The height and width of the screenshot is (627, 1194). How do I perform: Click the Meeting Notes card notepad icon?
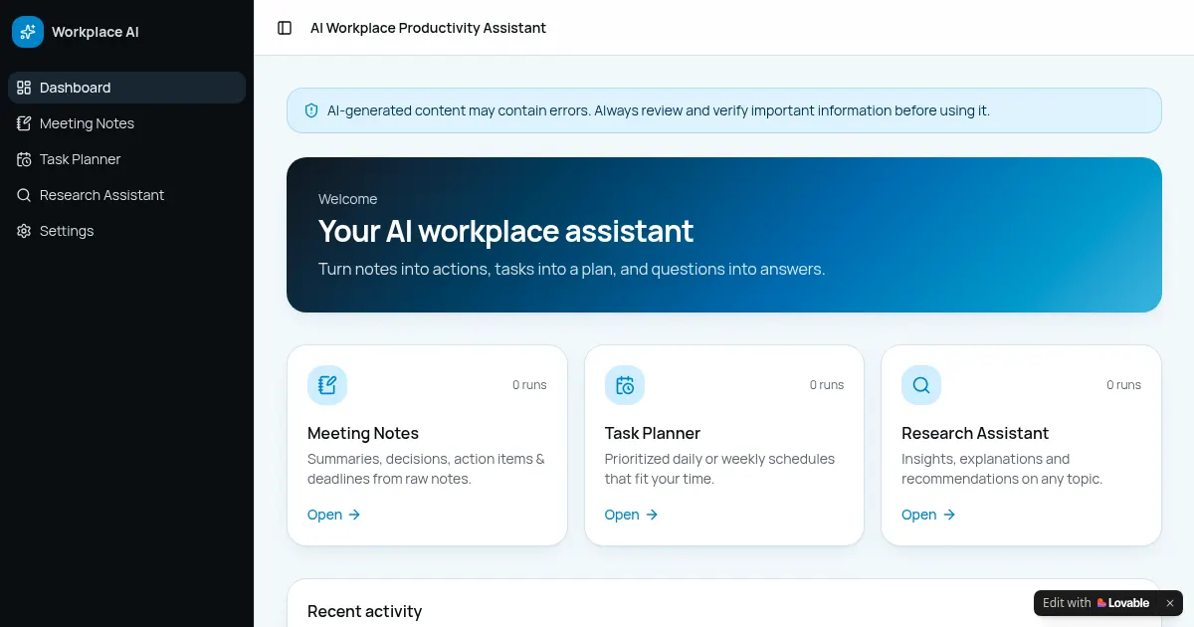pyautogui.click(x=327, y=385)
